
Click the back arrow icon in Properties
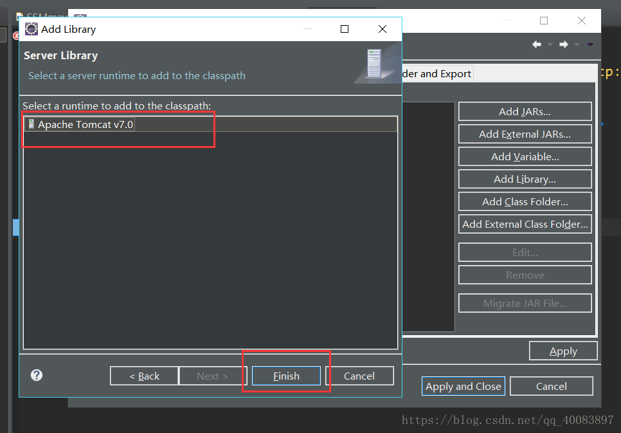click(x=537, y=44)
